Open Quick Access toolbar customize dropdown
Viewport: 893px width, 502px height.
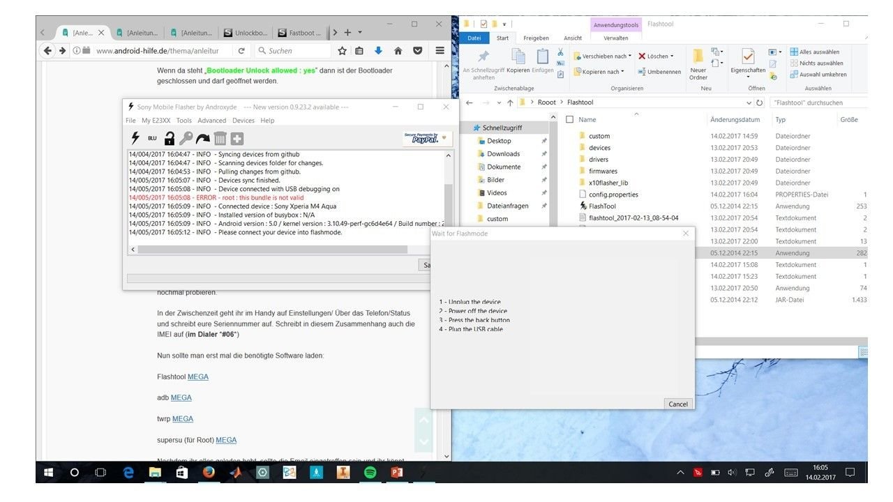(x=504, y=24)
